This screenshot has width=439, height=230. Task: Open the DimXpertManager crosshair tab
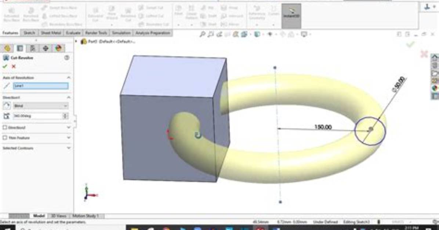coord(46,48)
